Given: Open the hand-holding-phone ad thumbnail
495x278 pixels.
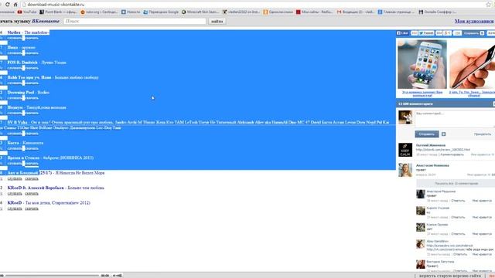Looking at the screenshot, I should coord(472,64).
